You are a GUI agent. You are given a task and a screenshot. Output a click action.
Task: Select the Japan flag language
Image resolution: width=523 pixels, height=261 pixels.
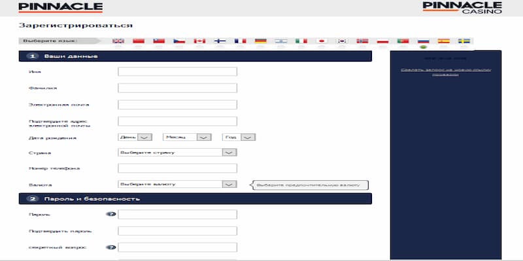coord(321,41)
